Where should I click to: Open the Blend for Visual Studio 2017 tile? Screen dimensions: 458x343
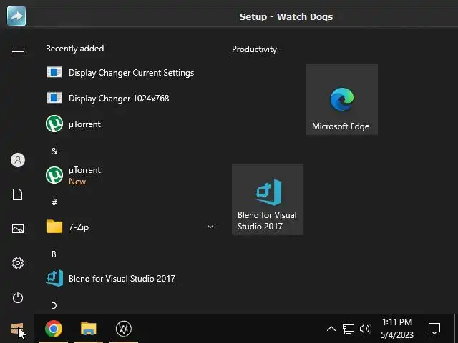268,199
